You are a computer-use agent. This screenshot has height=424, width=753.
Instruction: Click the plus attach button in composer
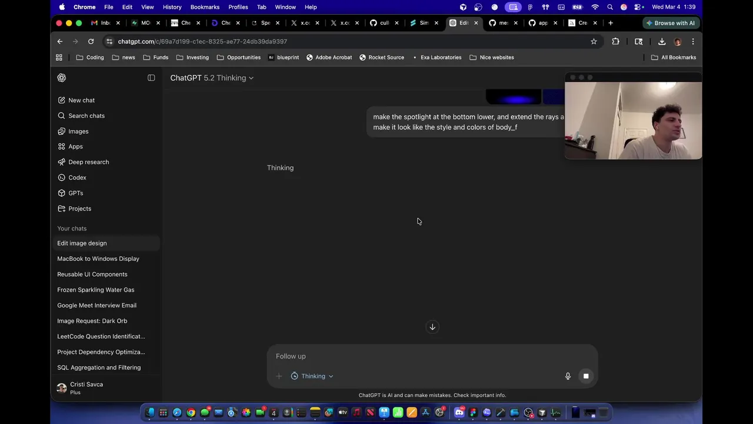click(x=279, y=376)
